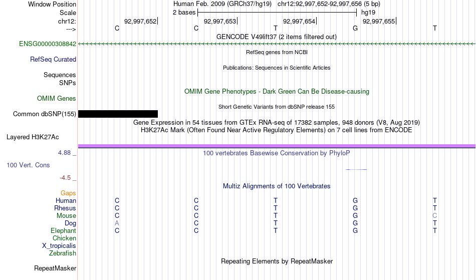The width and height of the screenshot is (476, 280).
Task: Click the Human row G base
Action: point(355,200)
